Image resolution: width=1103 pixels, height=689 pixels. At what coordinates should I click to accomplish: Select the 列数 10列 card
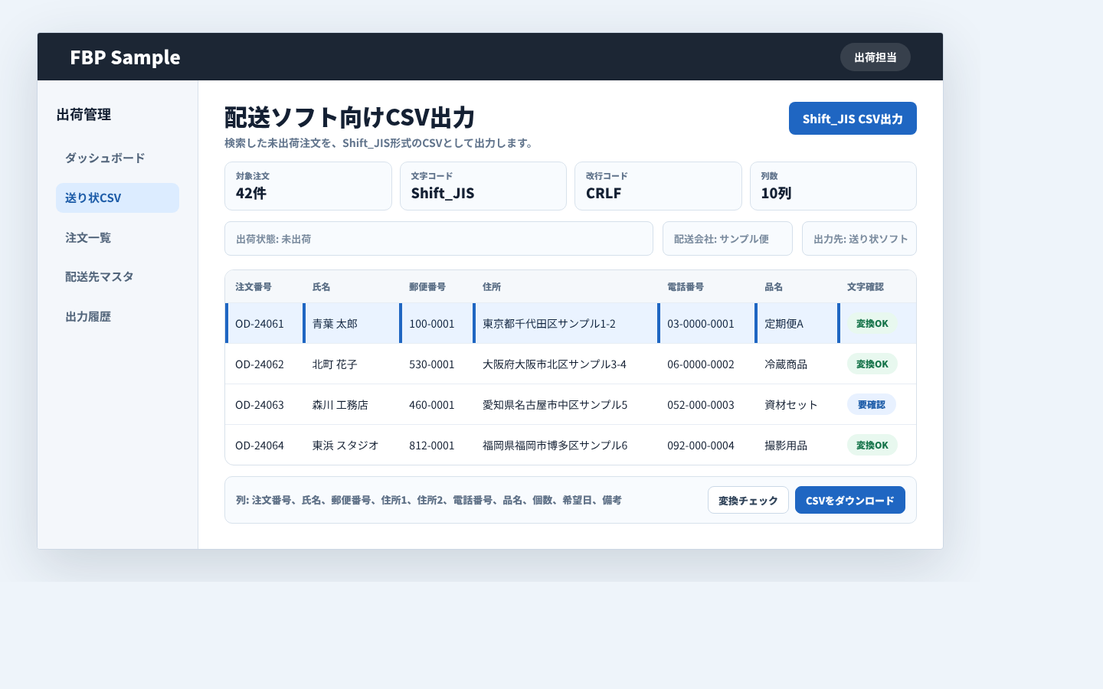click(833, 186)
